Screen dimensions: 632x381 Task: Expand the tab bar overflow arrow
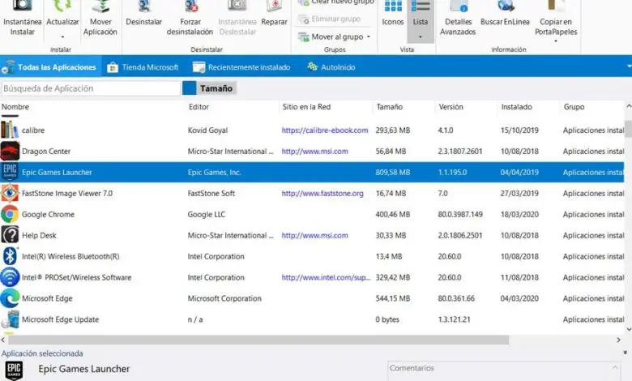(629, 66)
